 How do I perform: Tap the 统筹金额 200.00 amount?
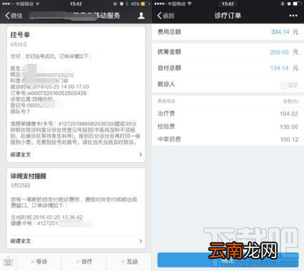[279, 52]
